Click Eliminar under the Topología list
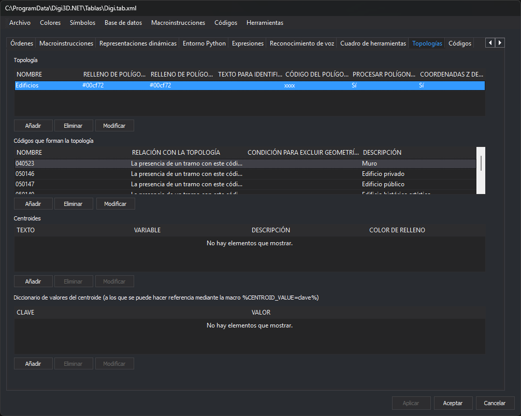This screenshot has width=521, height=416. (x=73, y=126)
